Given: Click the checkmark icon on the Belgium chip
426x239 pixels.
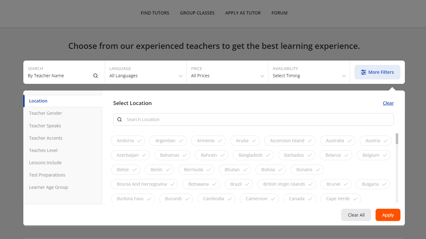Looking at the screenshot, I should (385, 155).
